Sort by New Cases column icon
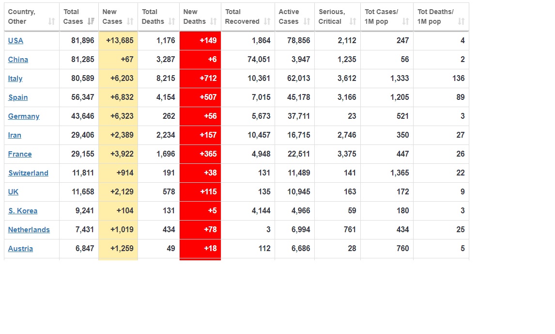555x334 pixels. pos(130,22)
